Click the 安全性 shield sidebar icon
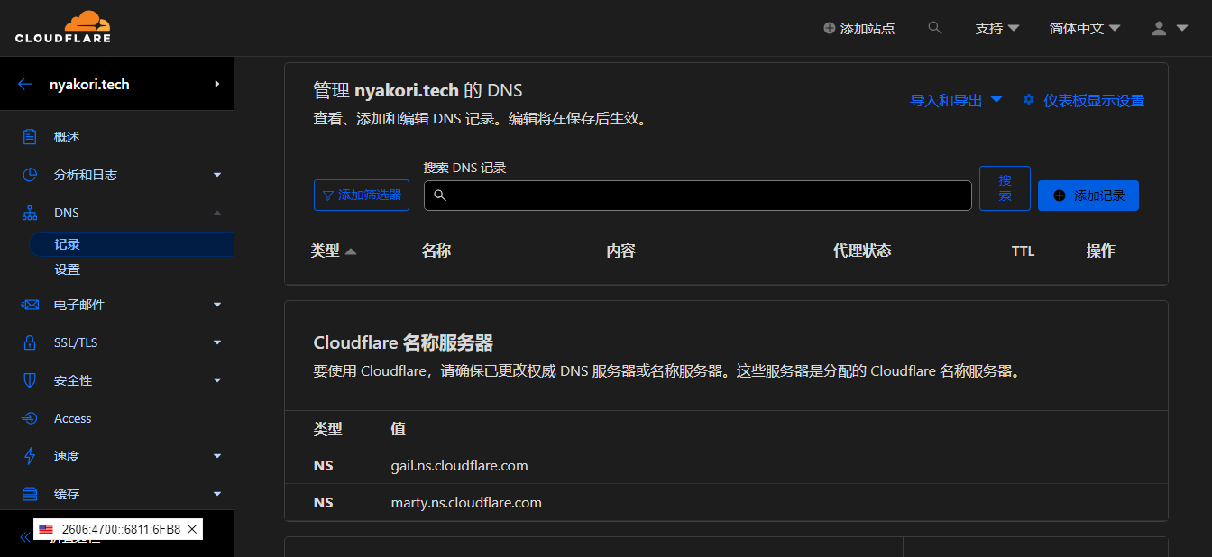The image size is (1212, 557). click(x=30, y=380)
